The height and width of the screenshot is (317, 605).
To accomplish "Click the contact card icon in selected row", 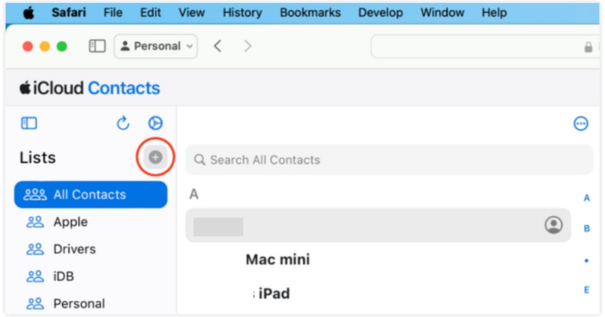I will point(554,225).
